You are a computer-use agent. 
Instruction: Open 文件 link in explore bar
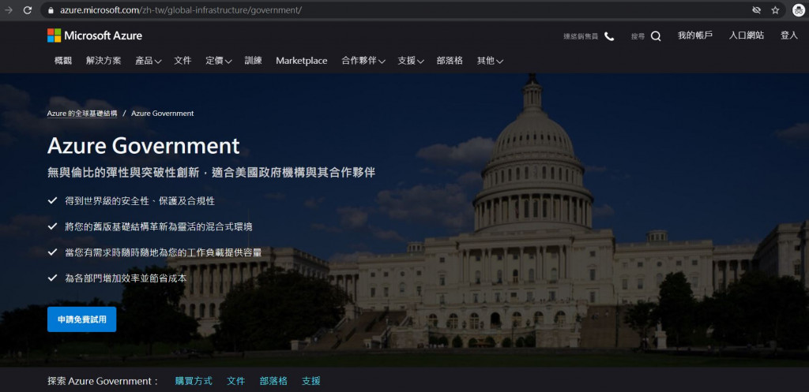235,381
